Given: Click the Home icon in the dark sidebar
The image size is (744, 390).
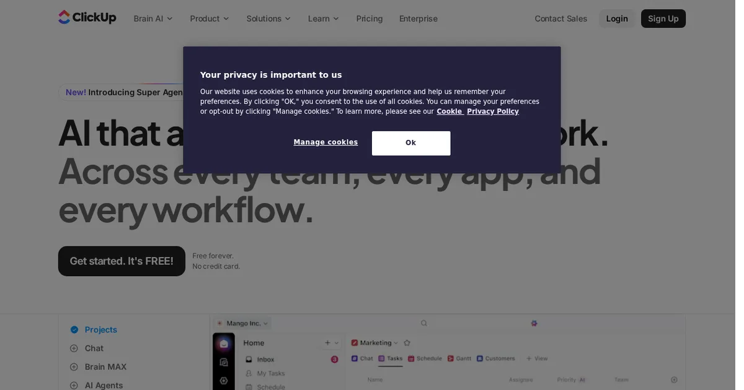Looking at the screenshot, I should coord(224,344).
